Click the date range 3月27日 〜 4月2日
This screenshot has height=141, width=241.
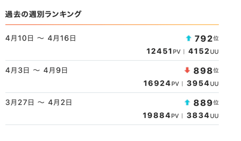point(38,102)
